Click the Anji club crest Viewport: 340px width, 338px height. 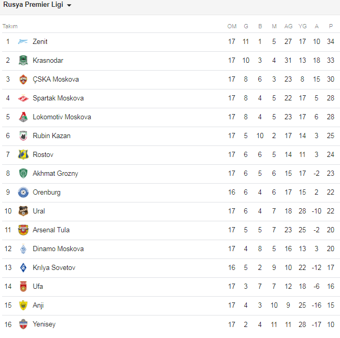point(23,306)
